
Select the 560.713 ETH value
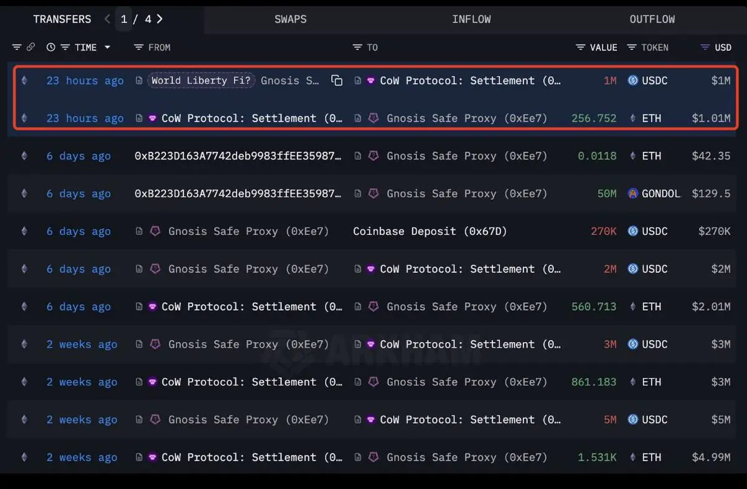[x=594, y=306]
